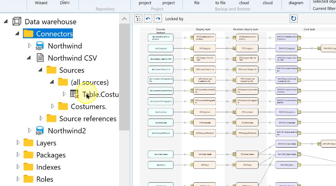Undo the last diagram change

[x=148, y=19]
